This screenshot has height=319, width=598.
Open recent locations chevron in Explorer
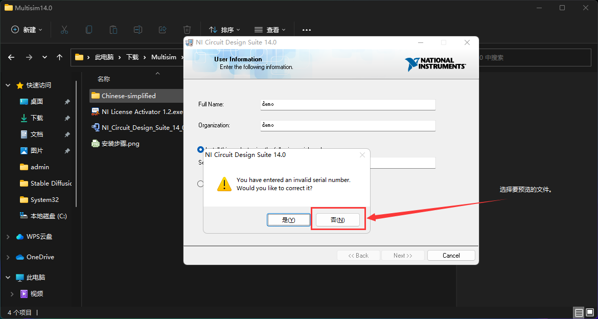[44, 57]
